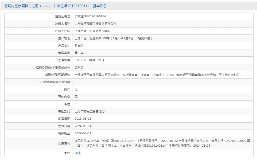257x160 pixels.
Task: Click the 有效期至 label
Action: 64,133
